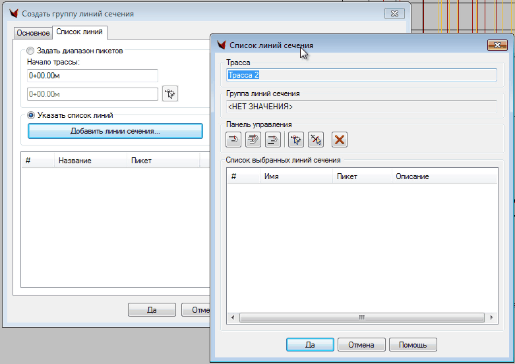Open Помощь in the front dialog

point(413,344)
